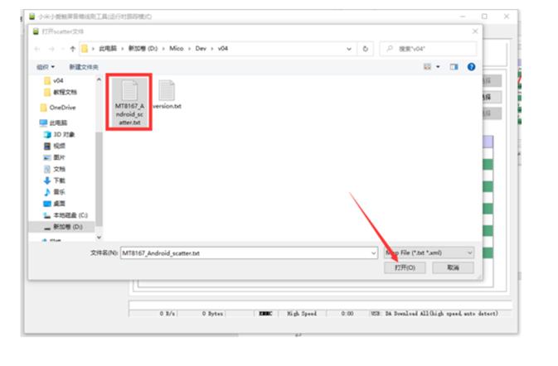
Task: Click 新建文件夹 new folder button
Action: click(x=84, y=67)
